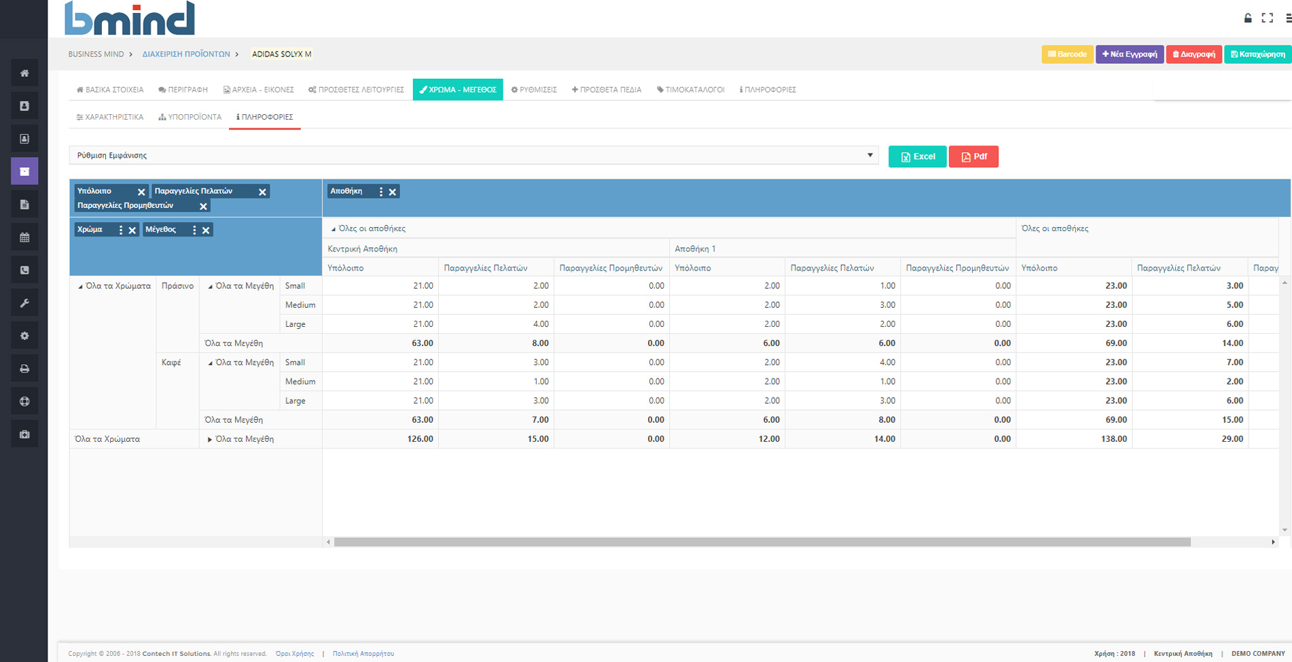Click the horizontal scrollbar thumb of the grid
1292x662 pixels.
pos(762,542)
